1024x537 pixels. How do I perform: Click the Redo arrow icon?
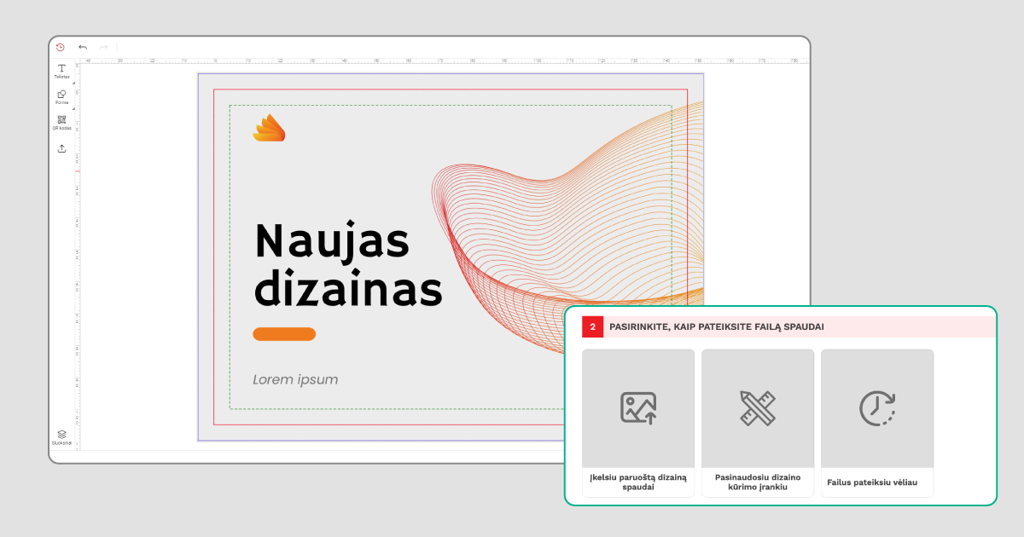point(103,47)
